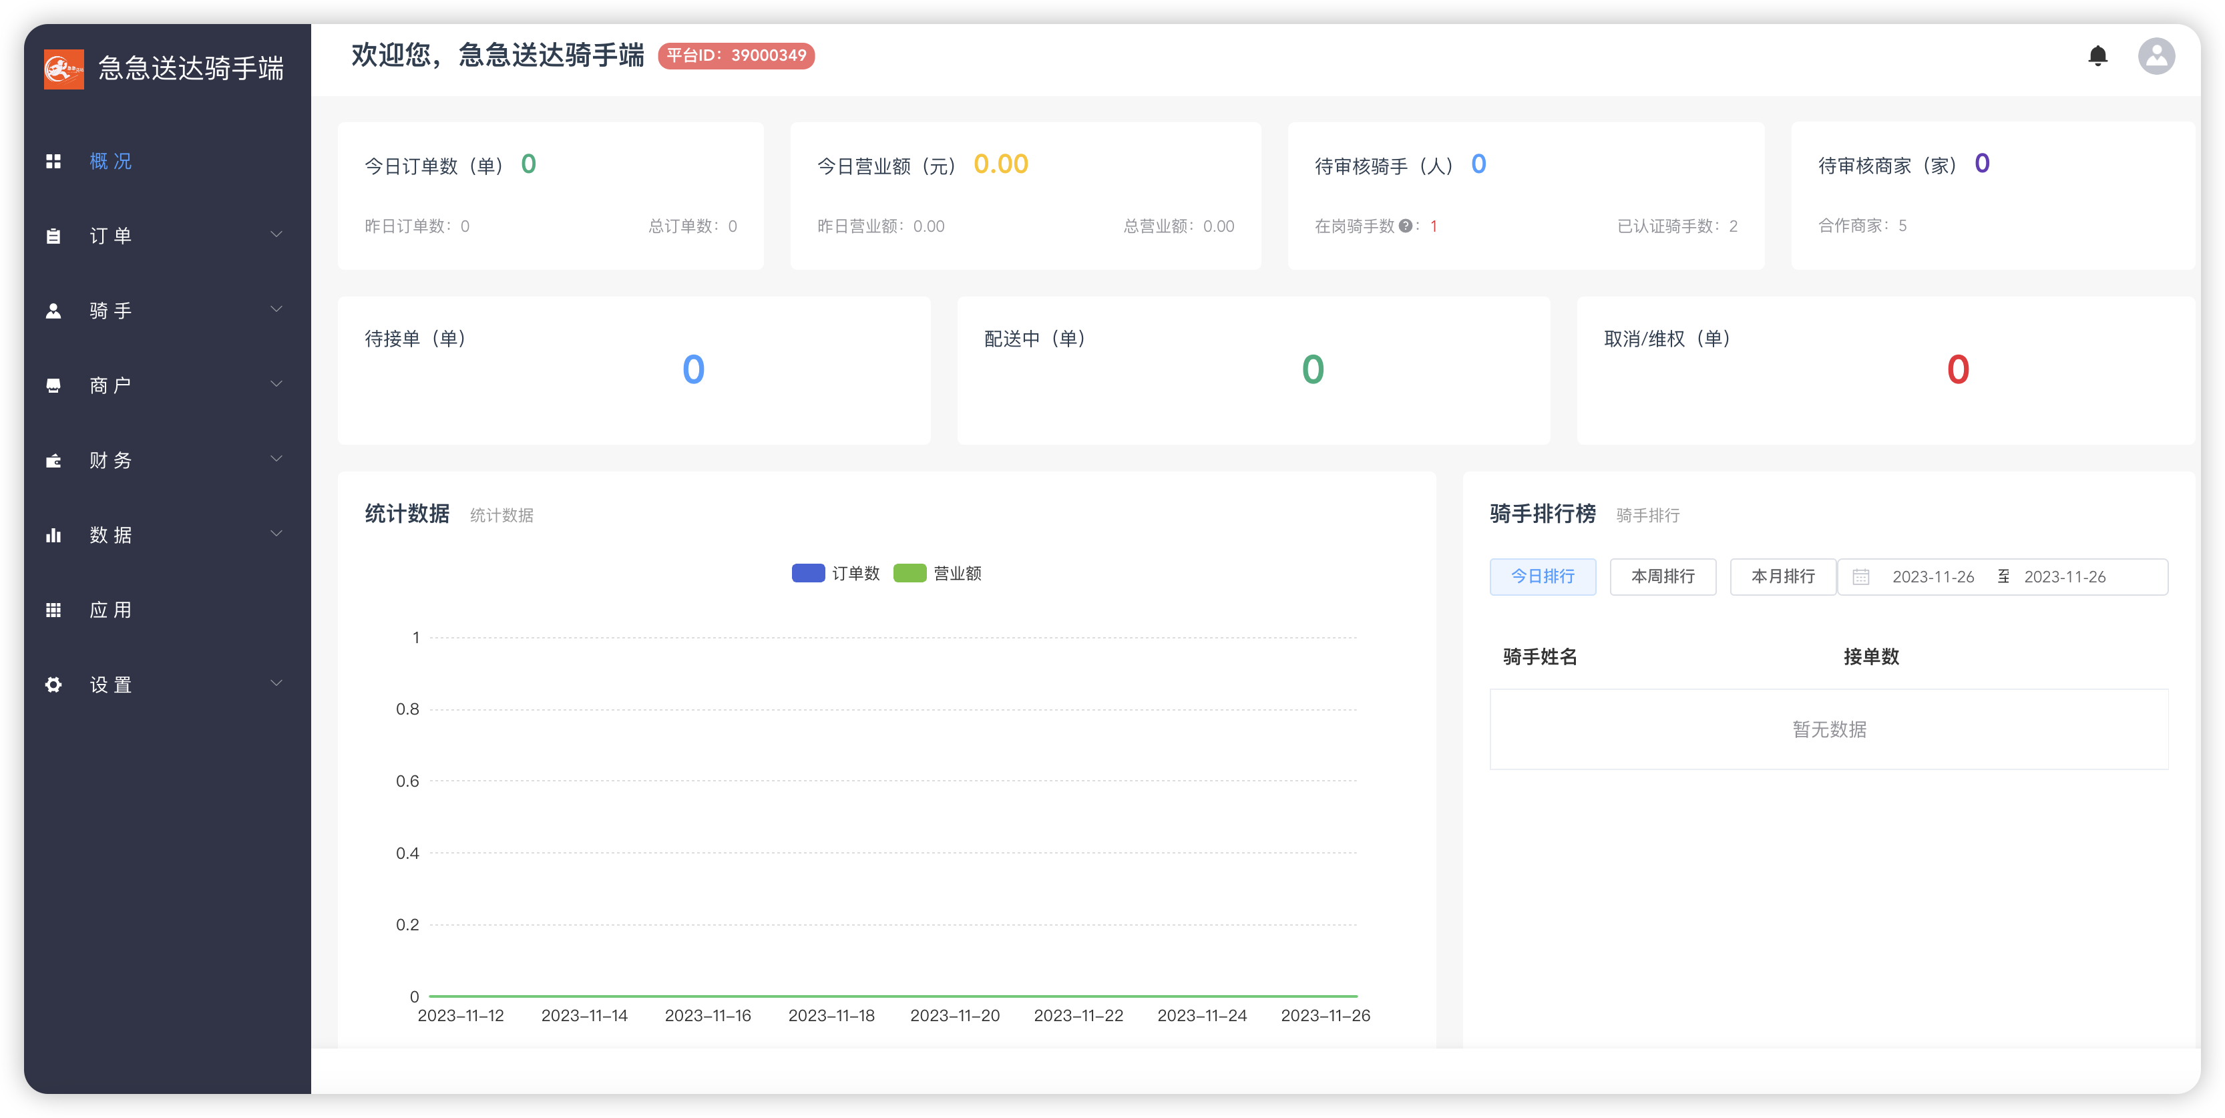This screenshot has height=1118, width=2225.
Task: Click the green 营业额 legend color swatch
Action: coord(909,574)
